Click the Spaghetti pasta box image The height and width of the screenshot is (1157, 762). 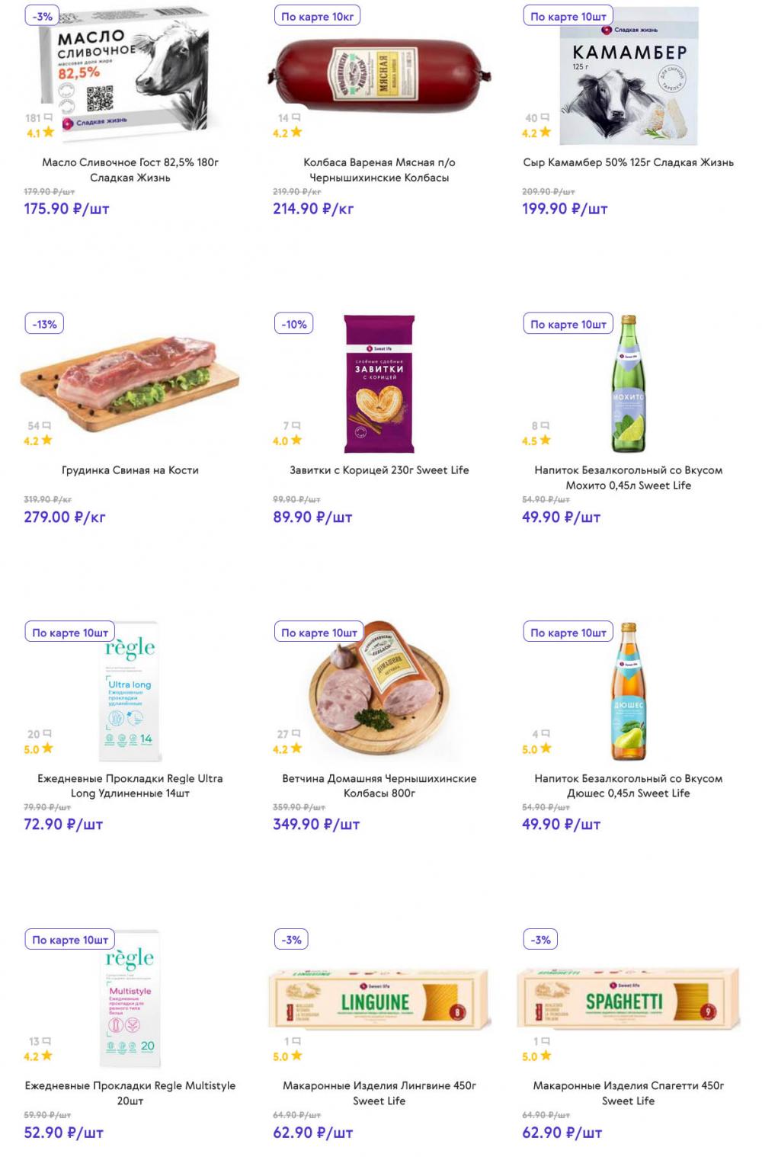pyautogui.click(x=628, y=1000)
